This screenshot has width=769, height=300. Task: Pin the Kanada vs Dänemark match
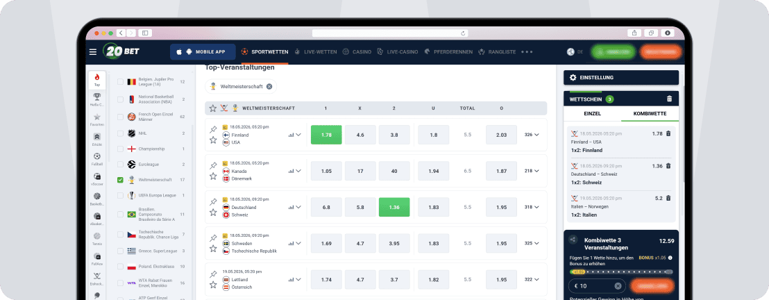click(x=213, y=166)
